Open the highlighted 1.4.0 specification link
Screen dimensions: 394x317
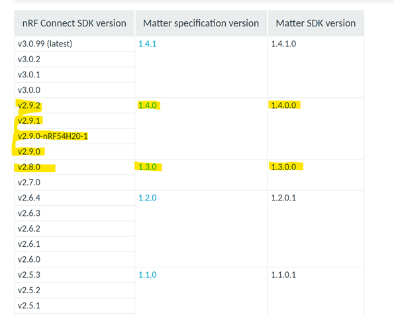point(148,105)
